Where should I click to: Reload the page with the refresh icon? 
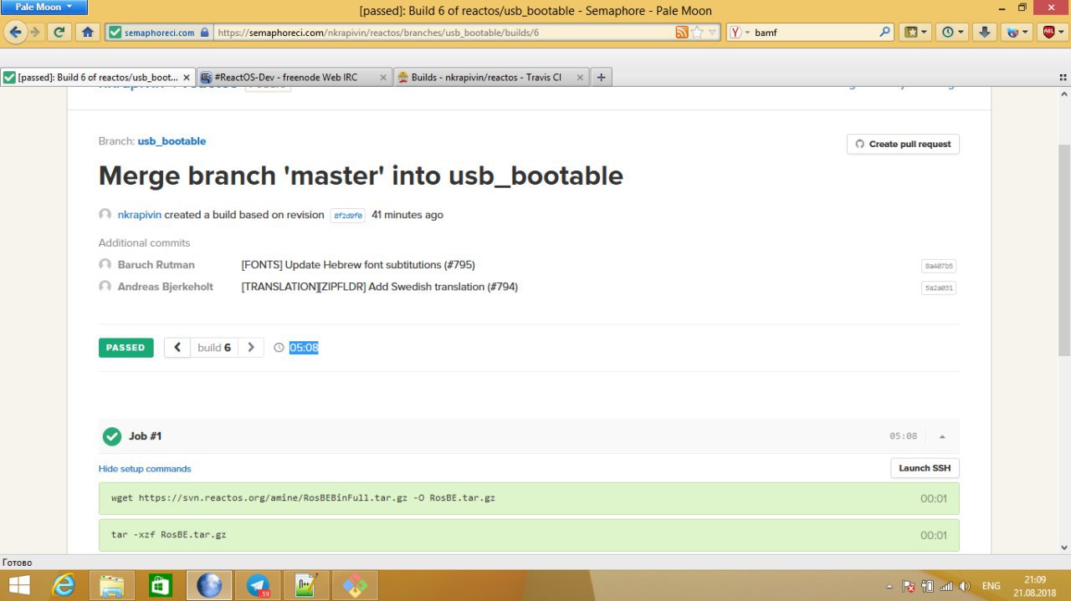coord(59,33)
